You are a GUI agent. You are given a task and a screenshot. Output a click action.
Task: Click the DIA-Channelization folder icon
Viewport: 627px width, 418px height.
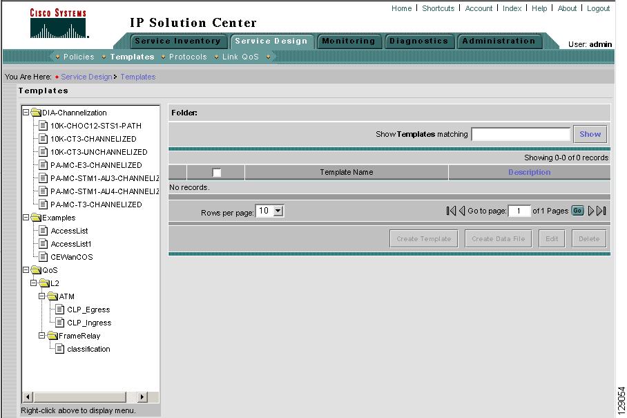pos(37,113)
